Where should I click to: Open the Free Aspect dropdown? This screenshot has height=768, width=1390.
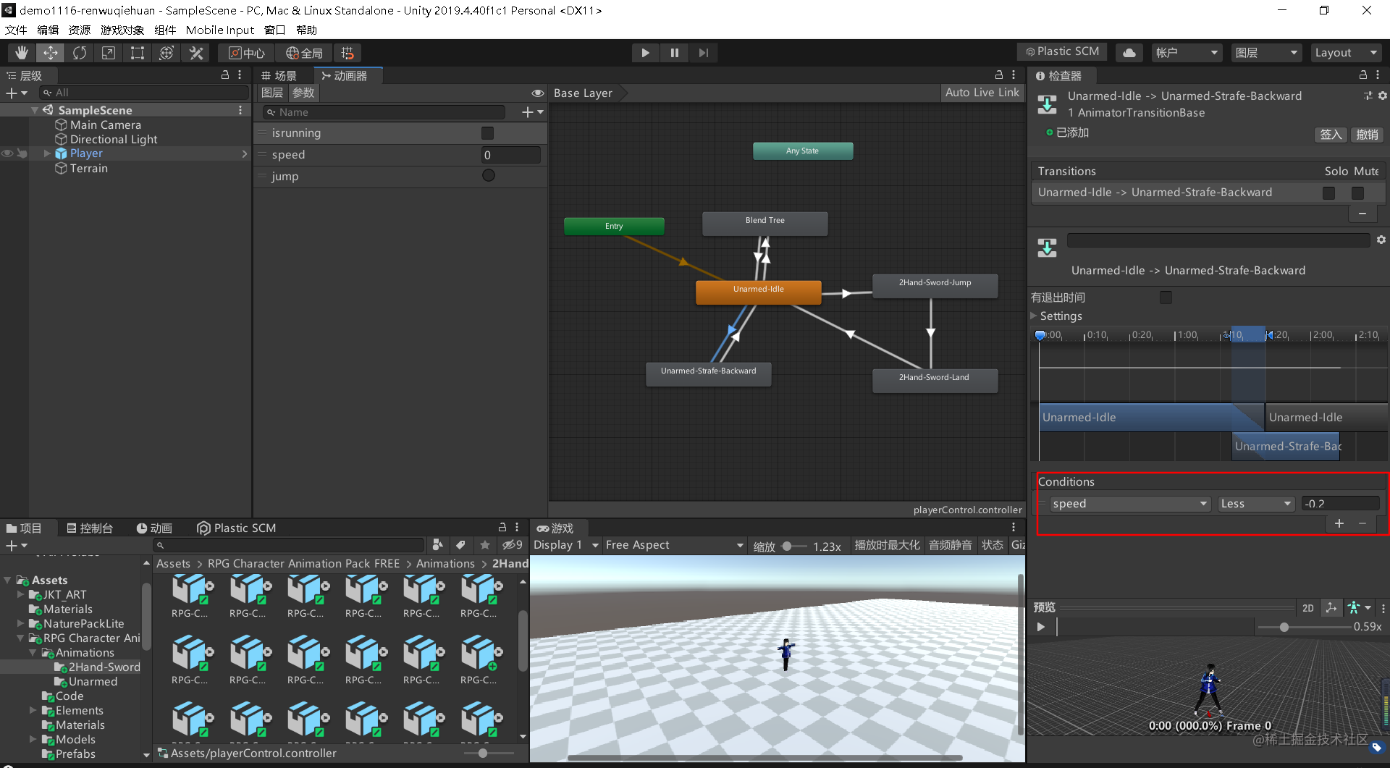(674, 544)
